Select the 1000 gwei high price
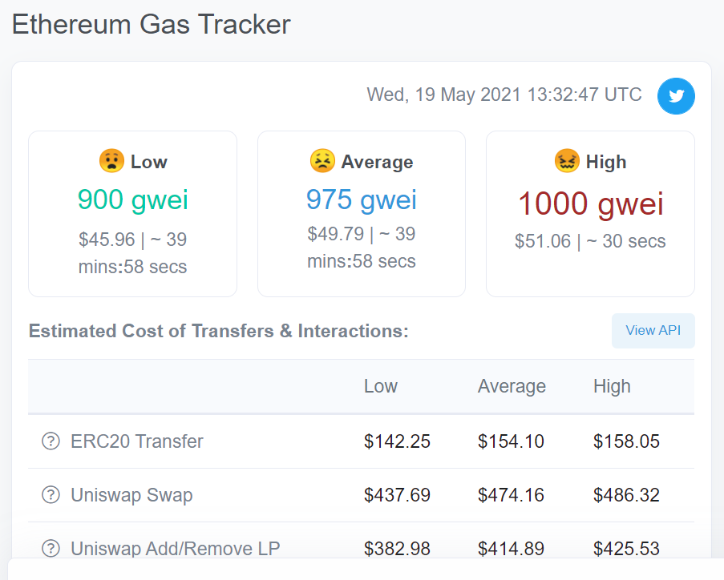The width and height of the screenshot is (724, 580). click(590, 203)
